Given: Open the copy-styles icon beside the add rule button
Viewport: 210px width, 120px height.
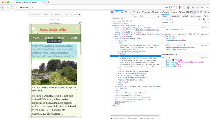Looking at the screenshot, I should (203, 19).
